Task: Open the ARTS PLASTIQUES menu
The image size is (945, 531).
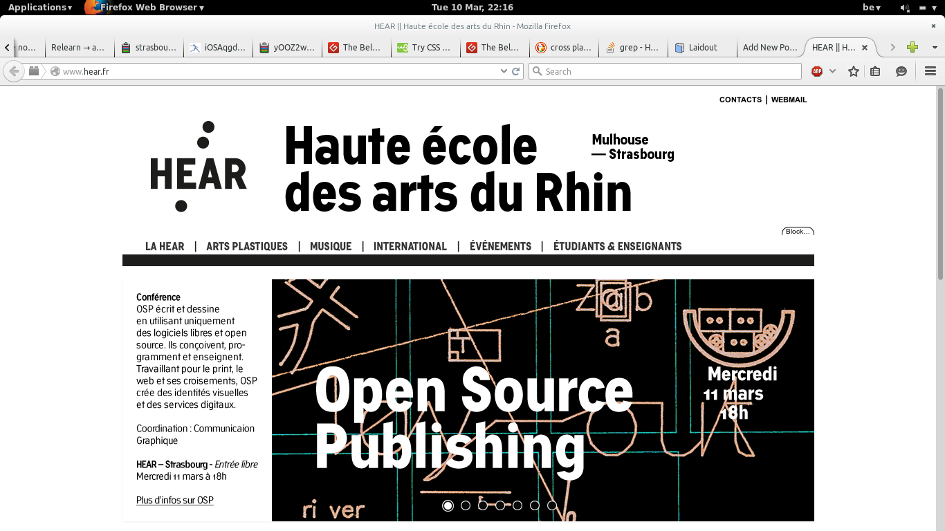Action: (247, 246)
